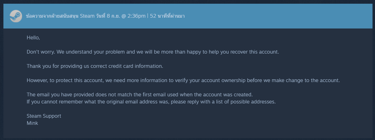
Task: Select the email does not match sentence
Action: [140, 94]
